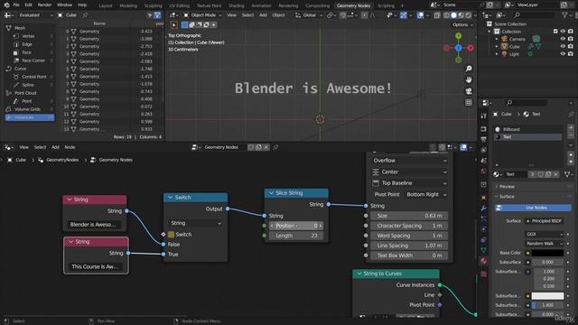
Task: Click the Blender logo menu icon
Action: click(6, 5)
